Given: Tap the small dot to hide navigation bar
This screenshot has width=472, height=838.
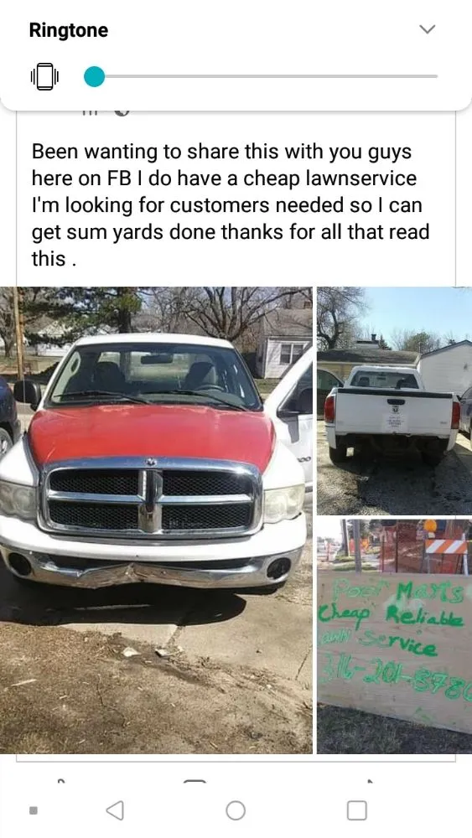Looking at the screenshot, I should 34,810.
